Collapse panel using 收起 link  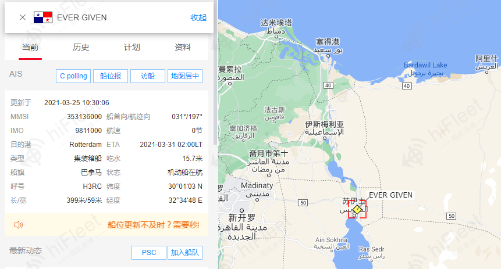pyautogui.click(x=198, y=17)
